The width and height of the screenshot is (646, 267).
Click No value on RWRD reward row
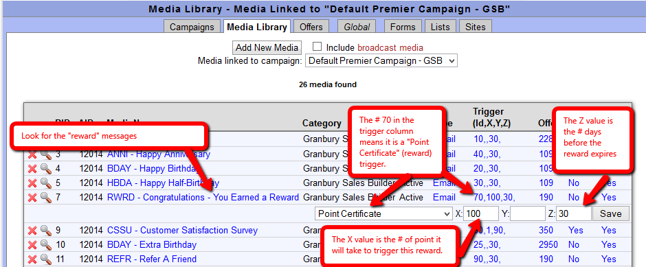coord(574,198)
